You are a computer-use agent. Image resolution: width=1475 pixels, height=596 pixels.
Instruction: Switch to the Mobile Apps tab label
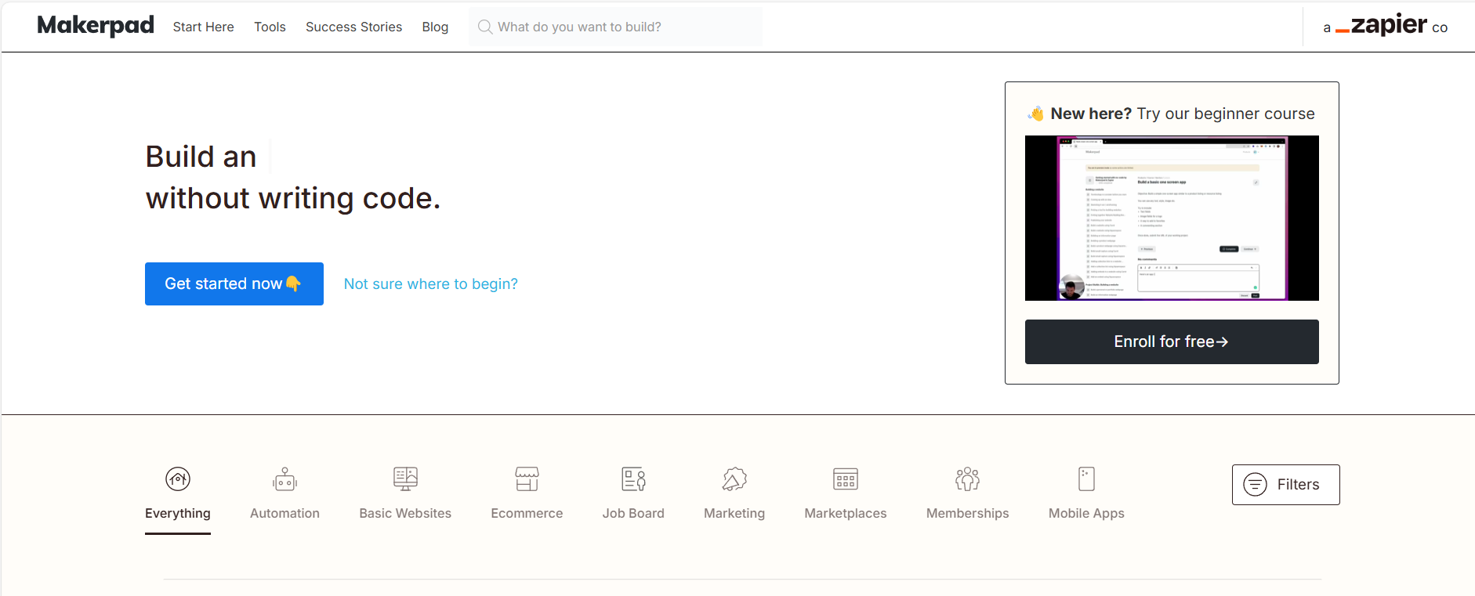click(x=1086, y=514)
